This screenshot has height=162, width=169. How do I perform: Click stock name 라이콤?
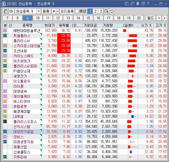point(19,86)
